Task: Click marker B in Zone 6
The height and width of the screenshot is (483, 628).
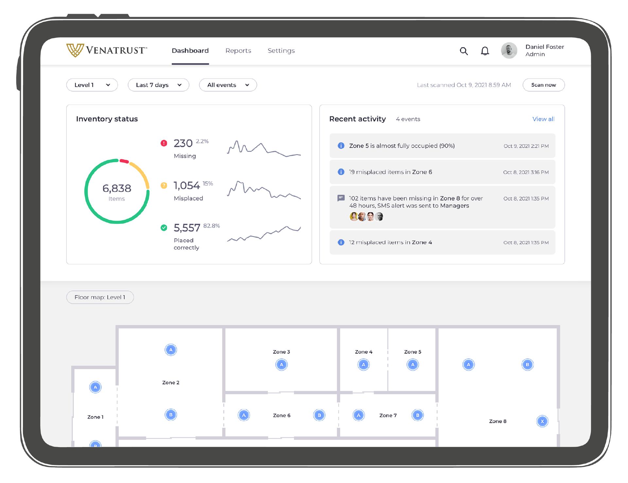Action: (319, 415)
